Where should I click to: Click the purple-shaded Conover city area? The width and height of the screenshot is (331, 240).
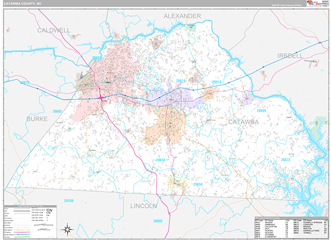coord(175,97)
